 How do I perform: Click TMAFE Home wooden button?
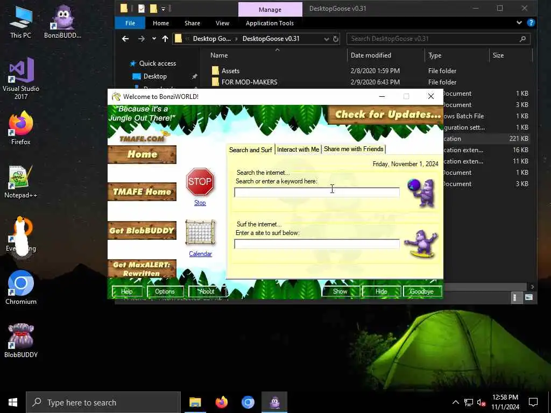(x=142, y=192)
